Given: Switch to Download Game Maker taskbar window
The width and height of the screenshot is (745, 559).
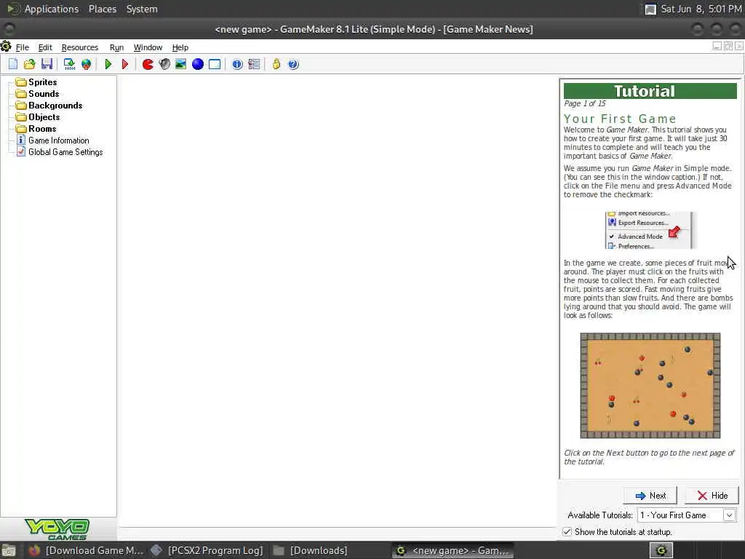Looking at the screenshot, I should (x=86, y=550).
